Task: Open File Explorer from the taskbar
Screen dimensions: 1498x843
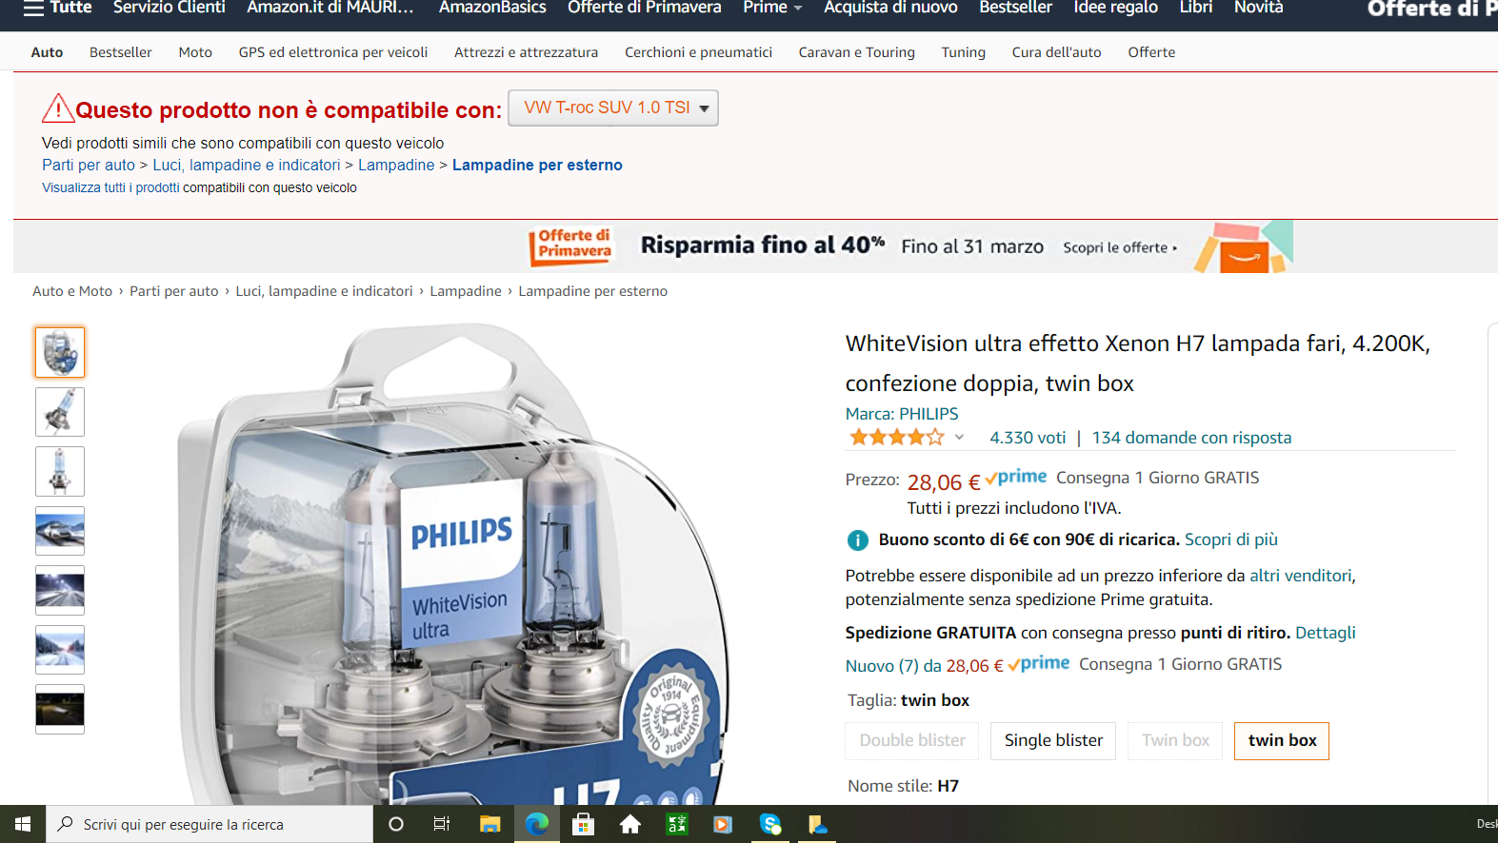Action: (489, 824)
